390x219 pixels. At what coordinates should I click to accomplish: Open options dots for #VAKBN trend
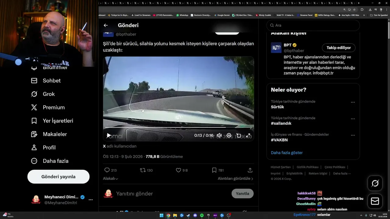353,135
